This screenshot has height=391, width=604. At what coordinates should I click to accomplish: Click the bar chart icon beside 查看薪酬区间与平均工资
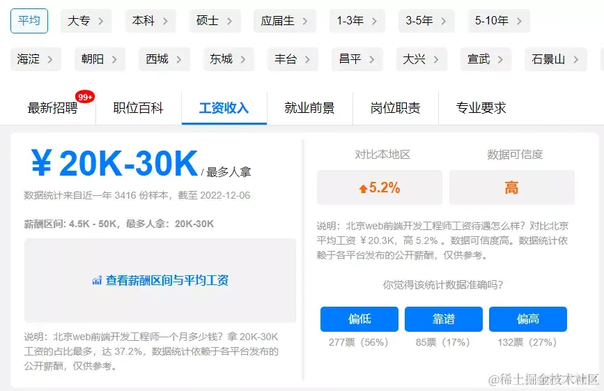[x=97, y=280]
